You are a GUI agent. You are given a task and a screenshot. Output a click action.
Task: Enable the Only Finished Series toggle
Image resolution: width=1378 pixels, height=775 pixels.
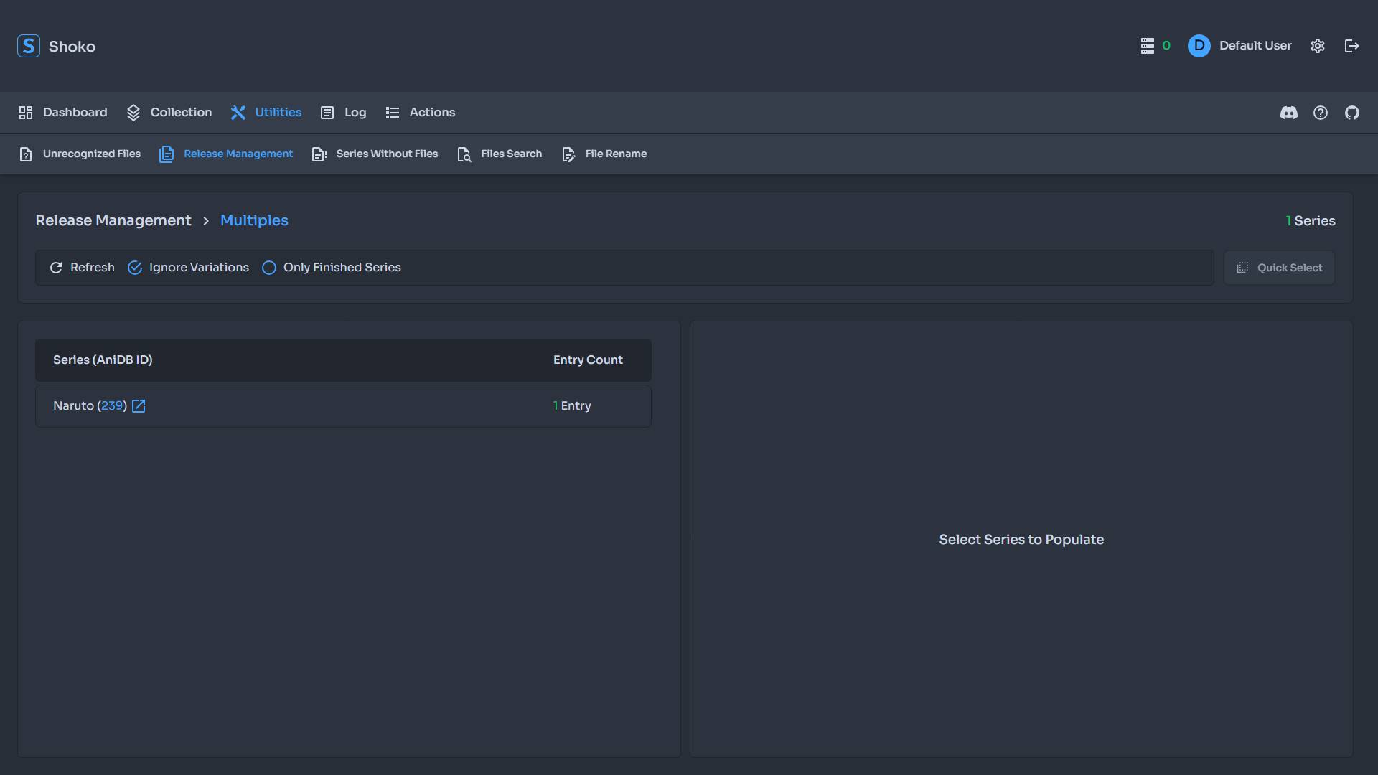pyautogui.click(x=269, y=268)
